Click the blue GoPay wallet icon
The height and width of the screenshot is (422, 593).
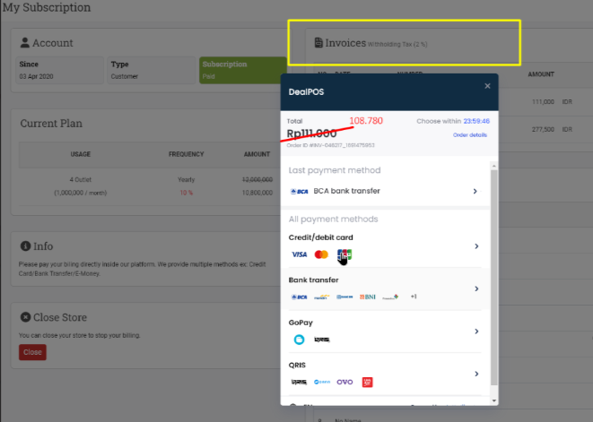pyautogui.click(x=299, y=340)
